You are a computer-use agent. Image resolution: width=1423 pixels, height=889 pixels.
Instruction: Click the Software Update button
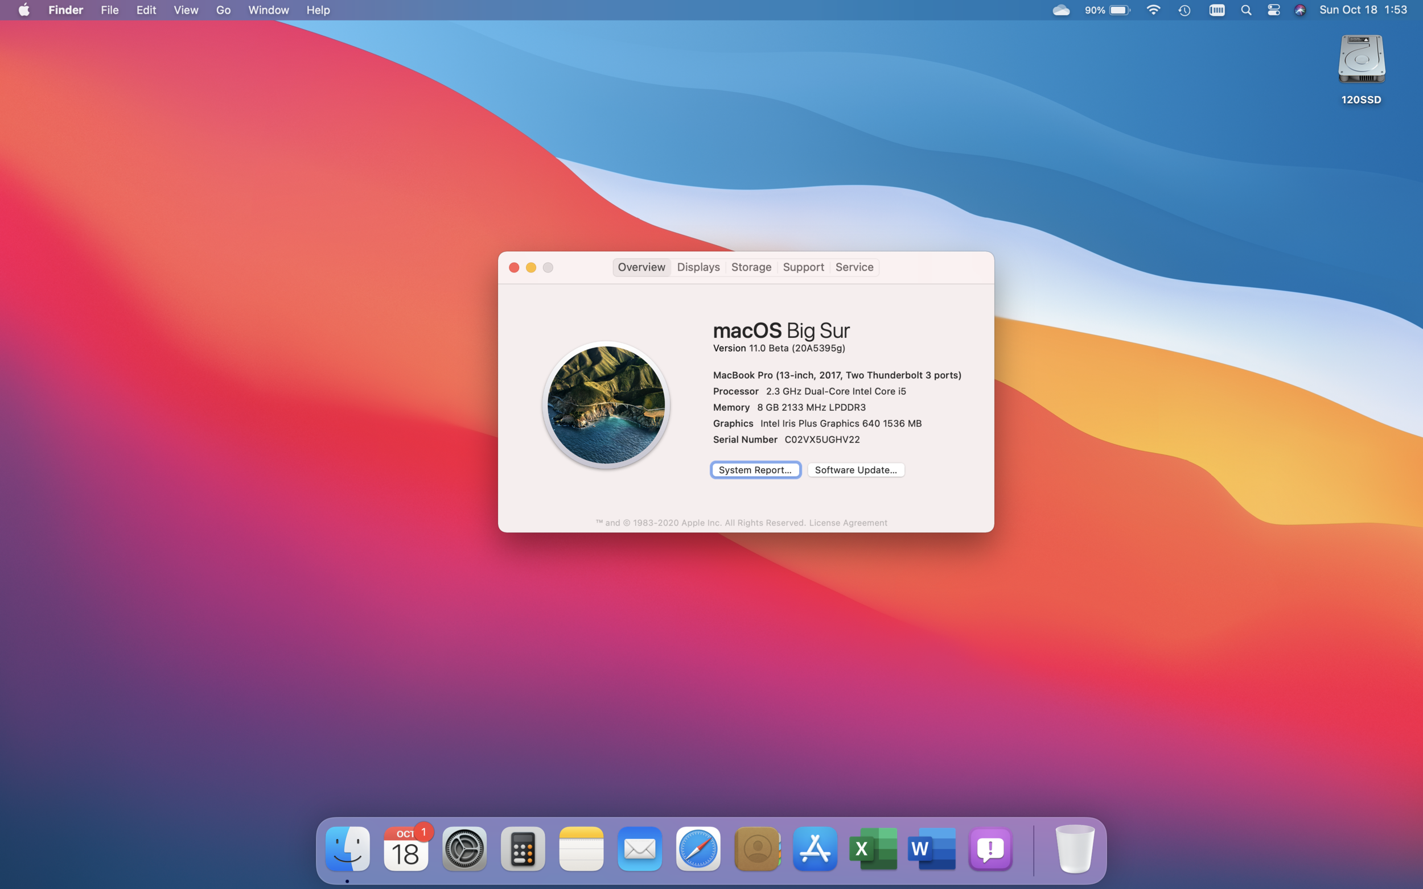[x=856, y=470]
